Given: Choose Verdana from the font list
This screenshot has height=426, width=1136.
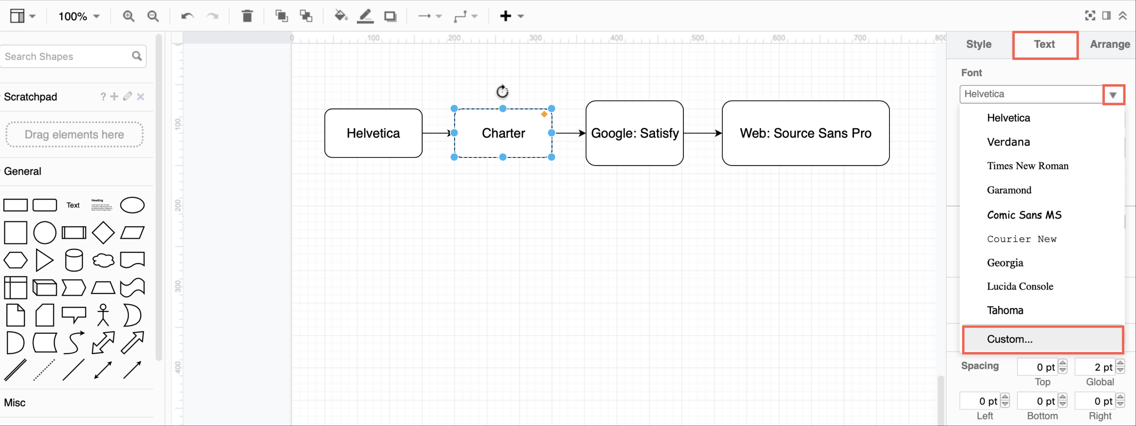Looking at the screenshot, I should tap(1043, 142).
